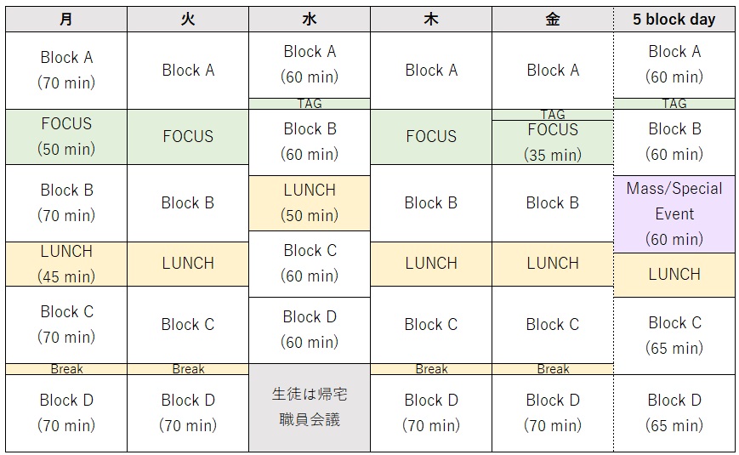
Task: Click the Break cell under 火 column
Action: pos(188,369)
